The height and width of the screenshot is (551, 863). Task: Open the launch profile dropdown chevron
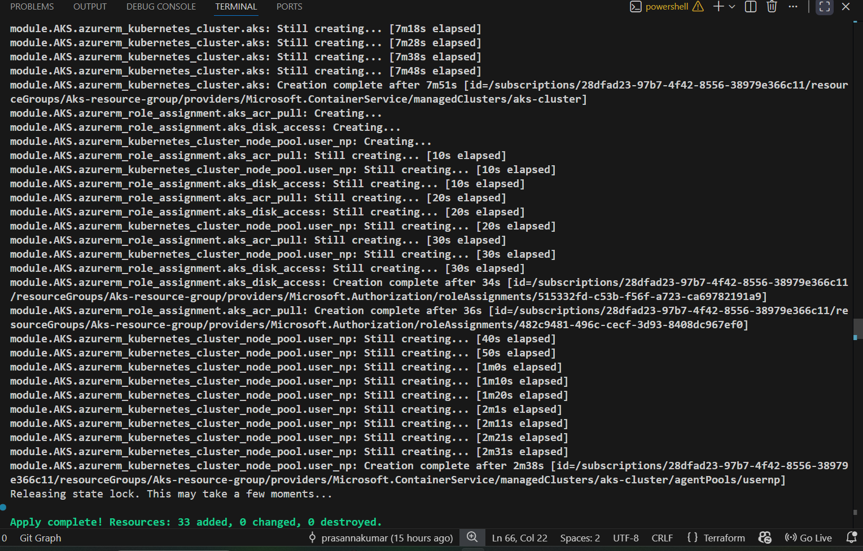click(x=732, y=7)
